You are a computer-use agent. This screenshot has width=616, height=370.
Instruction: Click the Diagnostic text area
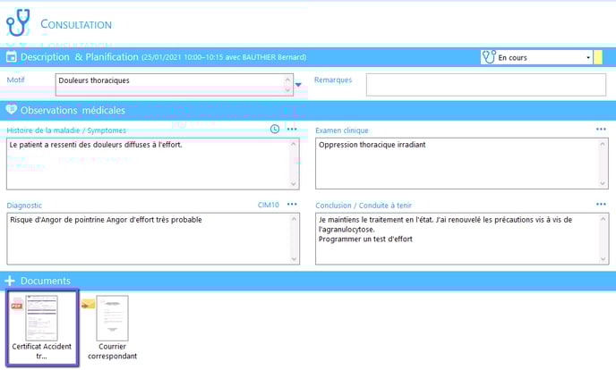tap(147, 238)
